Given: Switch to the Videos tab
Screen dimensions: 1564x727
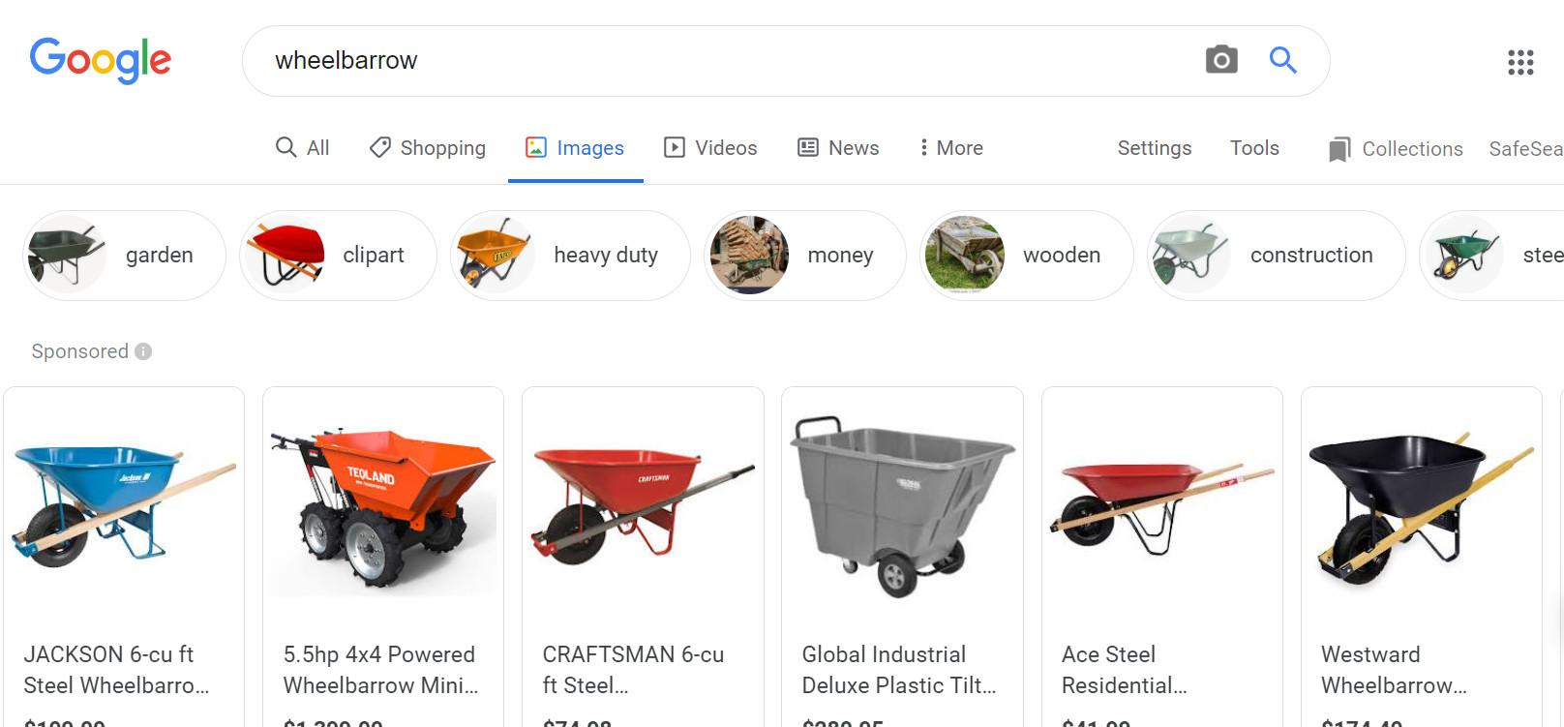Looking at the screenshot, I should tap(710, 148).
